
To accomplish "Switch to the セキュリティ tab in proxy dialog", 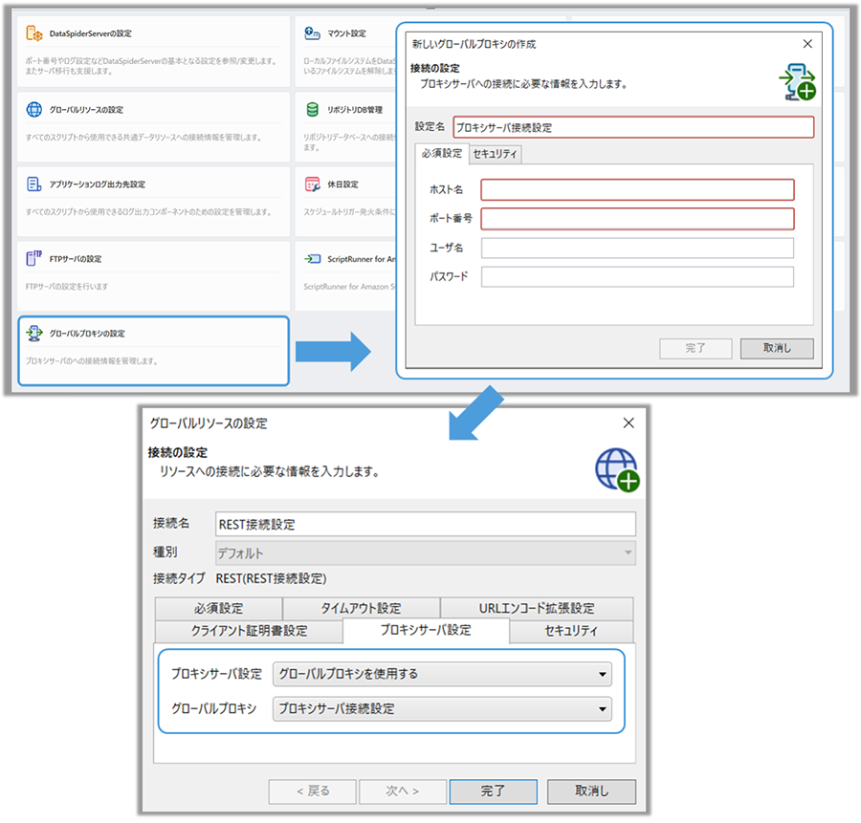I will [x=496, y=154].
